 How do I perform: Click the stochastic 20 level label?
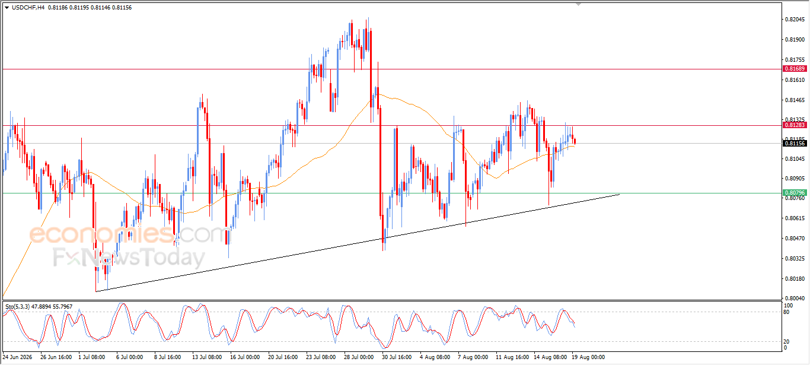pyautogui.click(x=786, y=341)
